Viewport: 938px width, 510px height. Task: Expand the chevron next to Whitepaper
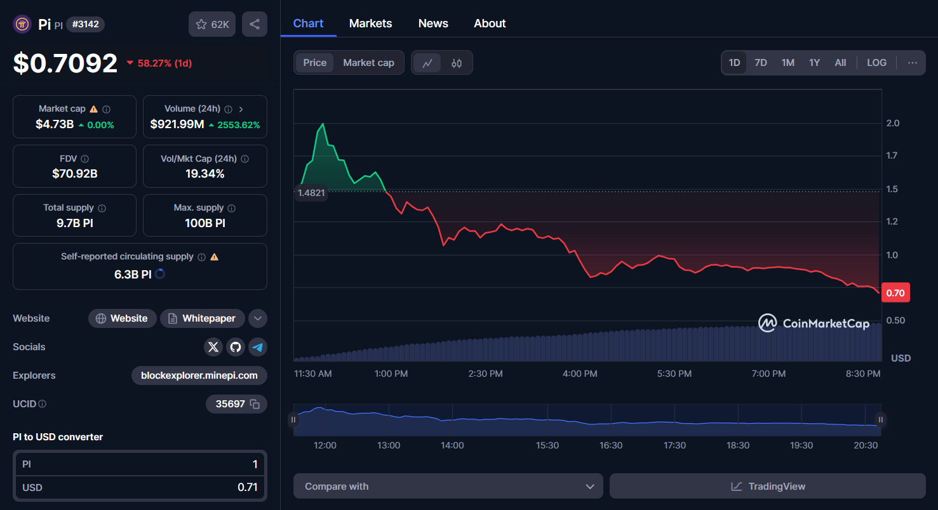click(x=257, y=318)
